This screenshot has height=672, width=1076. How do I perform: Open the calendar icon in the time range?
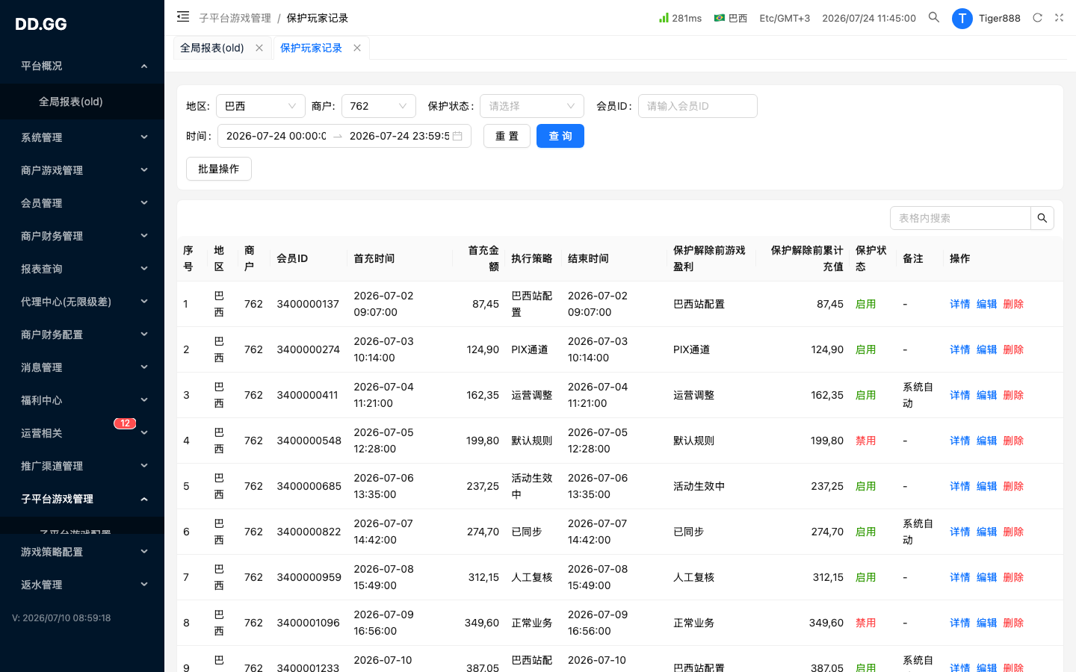(457, 136)
